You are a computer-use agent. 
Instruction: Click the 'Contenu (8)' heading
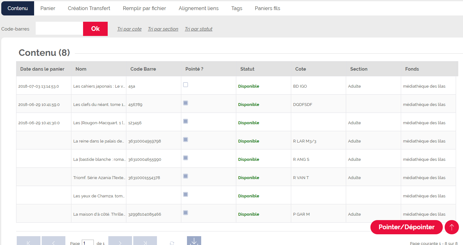pyautogui.click(x=44, y=53)
